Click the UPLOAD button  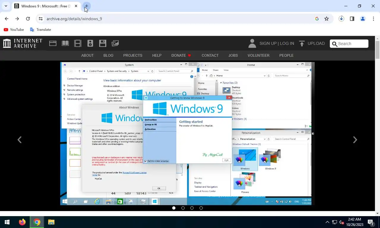click(x=312, y=43)
